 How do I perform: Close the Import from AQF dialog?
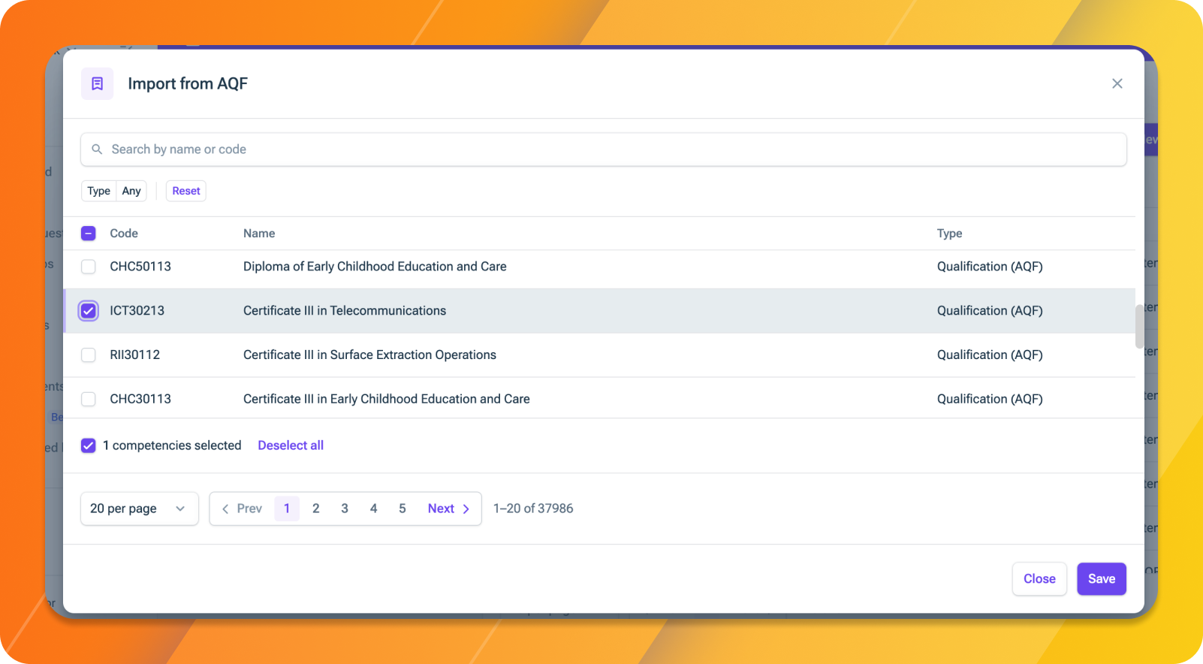click(x=1117, y=83)
